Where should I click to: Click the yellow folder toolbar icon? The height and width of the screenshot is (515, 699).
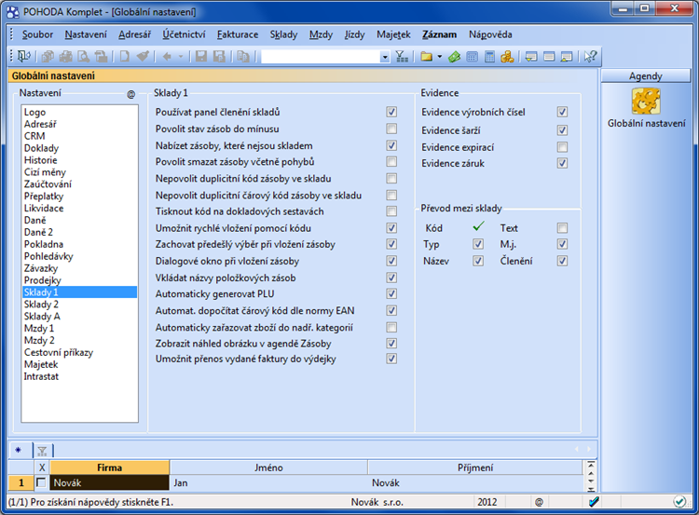[427, 56]
